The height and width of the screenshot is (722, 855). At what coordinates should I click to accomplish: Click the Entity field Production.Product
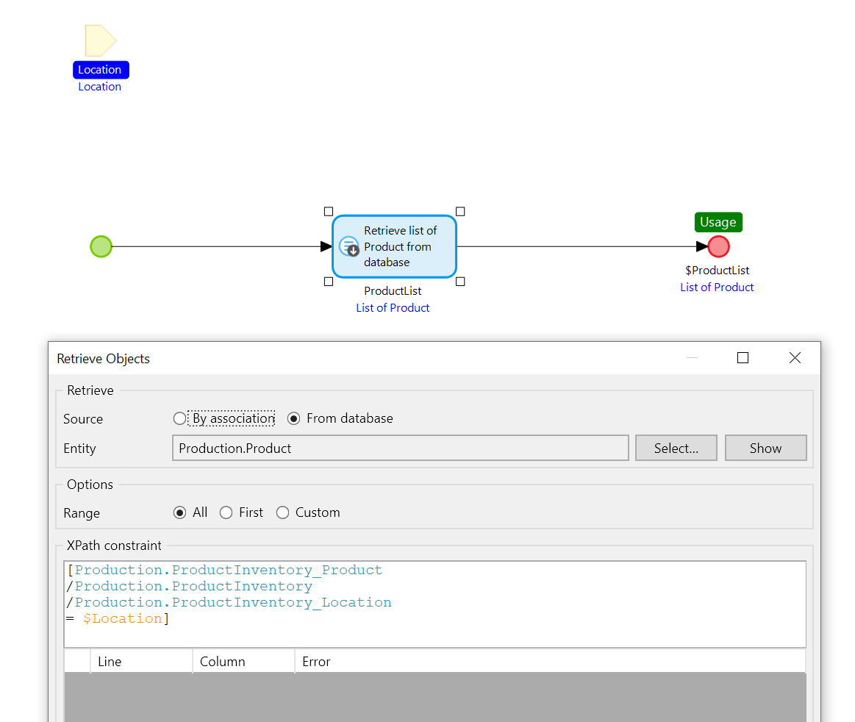(x=400, y=448)
